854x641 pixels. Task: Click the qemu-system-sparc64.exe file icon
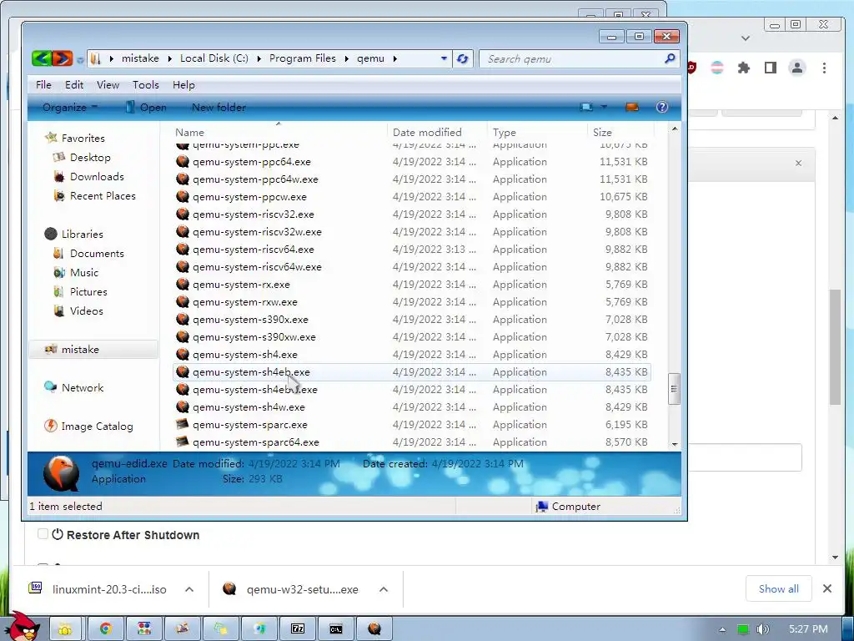point(183,442)
